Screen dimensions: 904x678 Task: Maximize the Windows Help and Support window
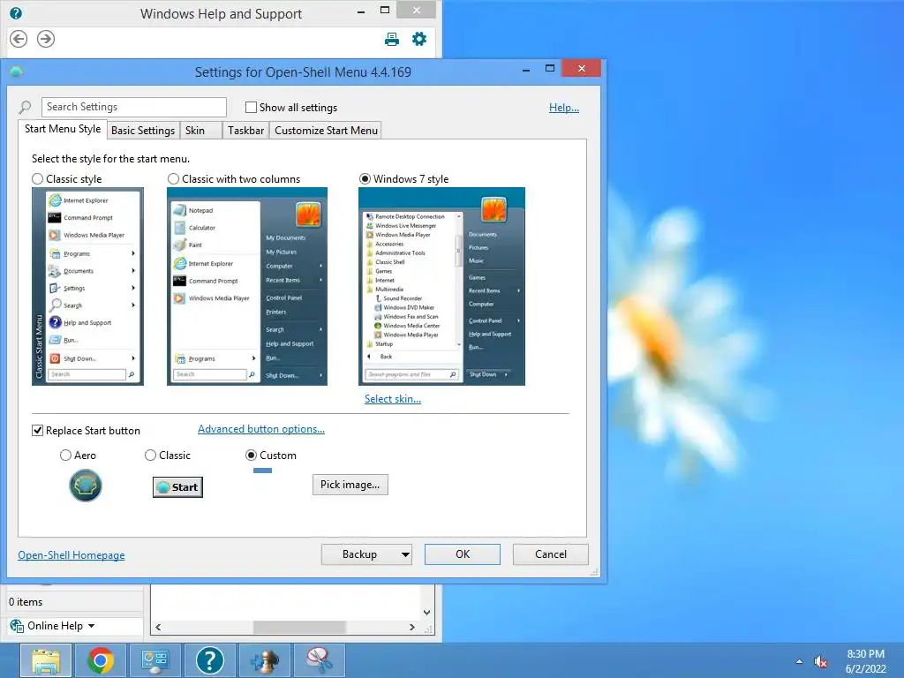pyautogui.click(x=385, y=11)
